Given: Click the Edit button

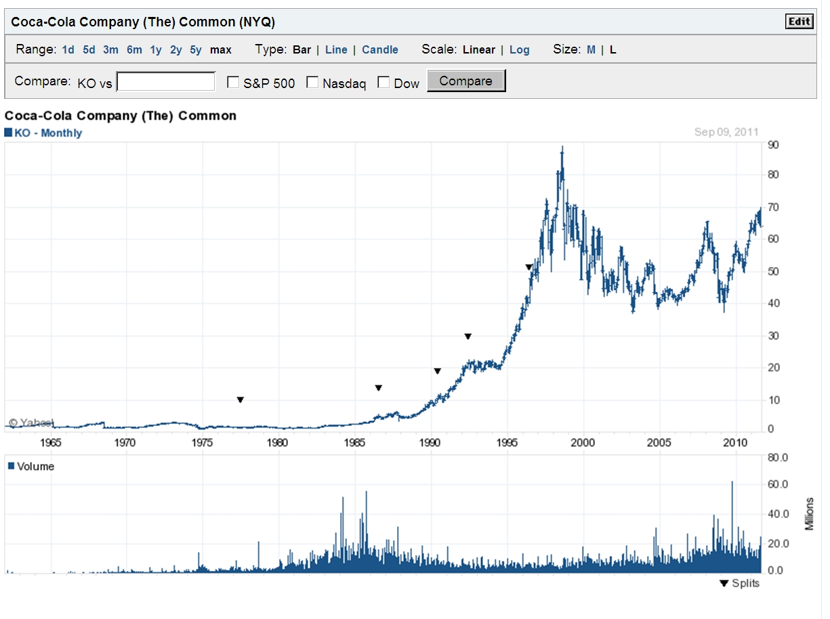Looking at the screenshot, I should [799, 22].
